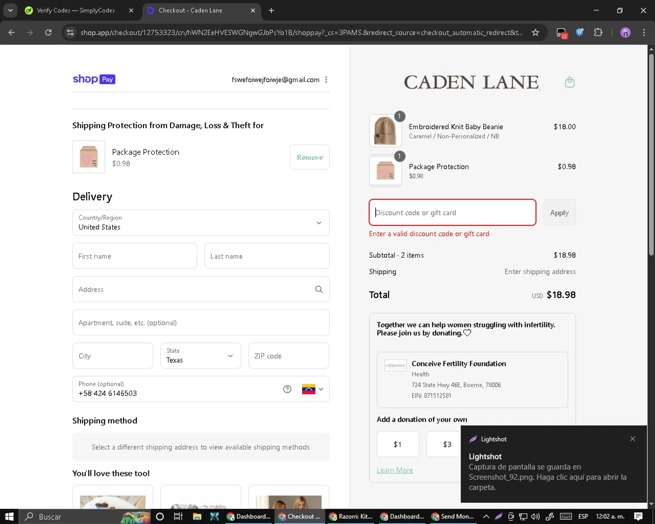The image size is (655, 524).
Task: Bookmark this page with the star icon
Action: click(535, 32)
